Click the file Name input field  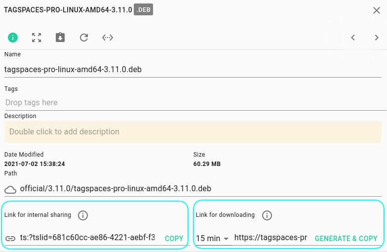[x=193, y=69]
